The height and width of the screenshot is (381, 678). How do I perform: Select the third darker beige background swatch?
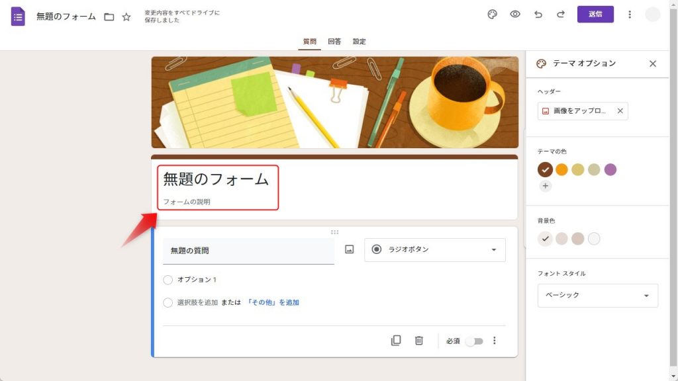click(x=577, y=238)
